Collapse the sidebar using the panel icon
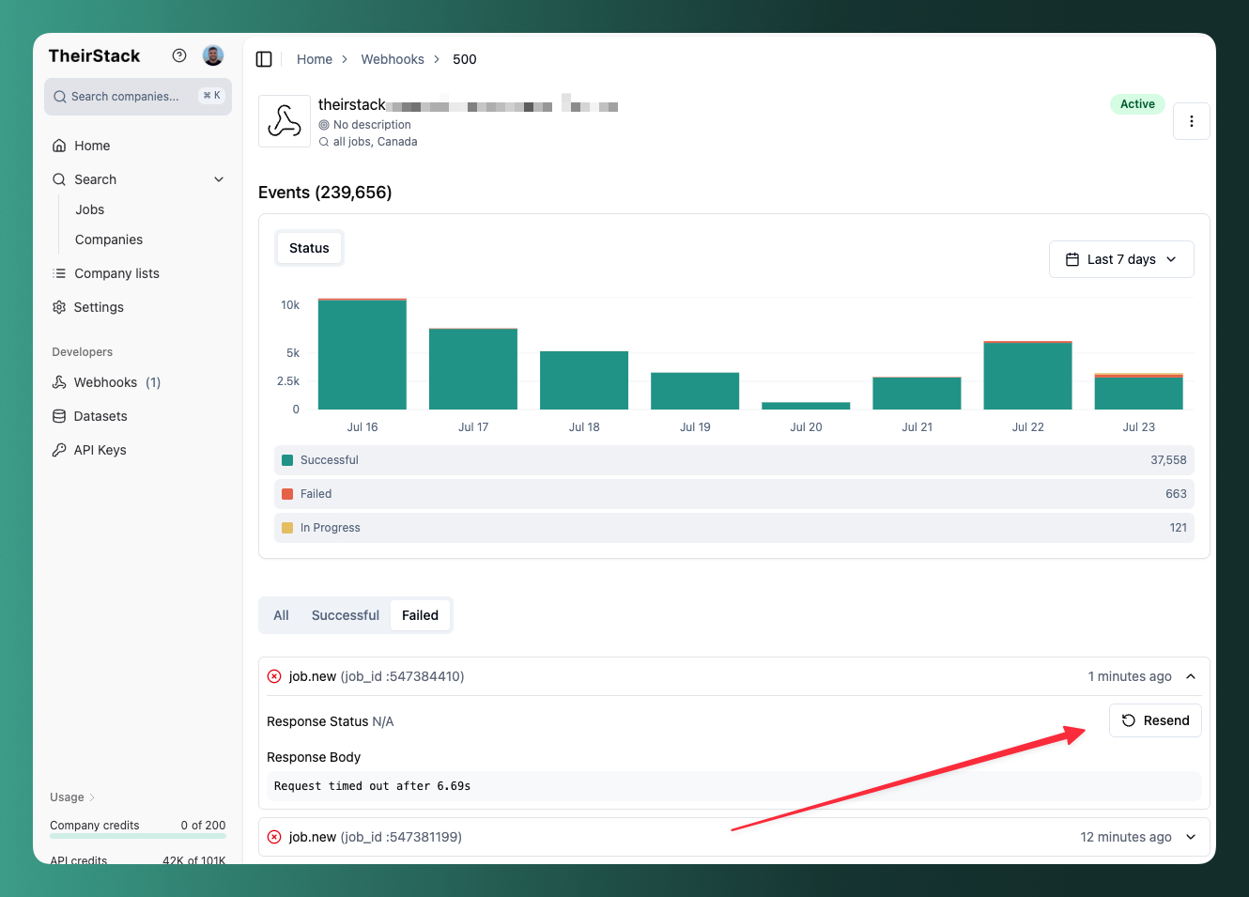 [264, 58]
